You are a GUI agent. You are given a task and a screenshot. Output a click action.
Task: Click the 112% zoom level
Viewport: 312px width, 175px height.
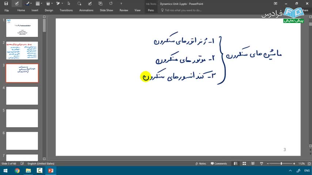(301, 163)
